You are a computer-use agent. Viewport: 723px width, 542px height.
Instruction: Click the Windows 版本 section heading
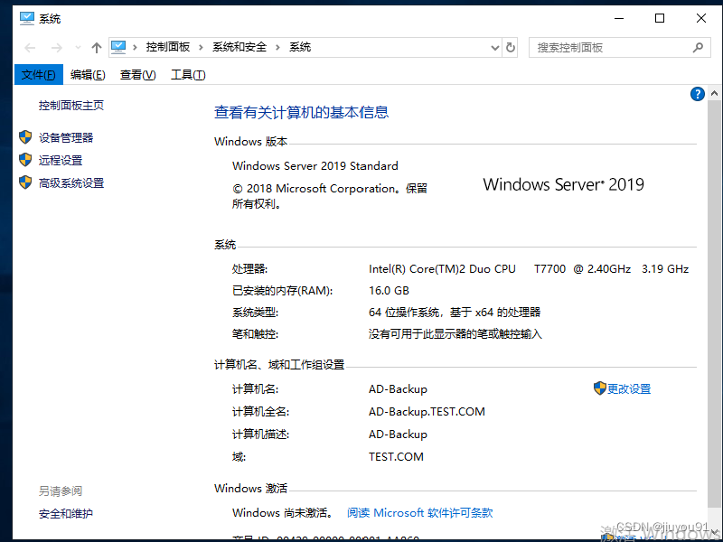coord(251,142)
